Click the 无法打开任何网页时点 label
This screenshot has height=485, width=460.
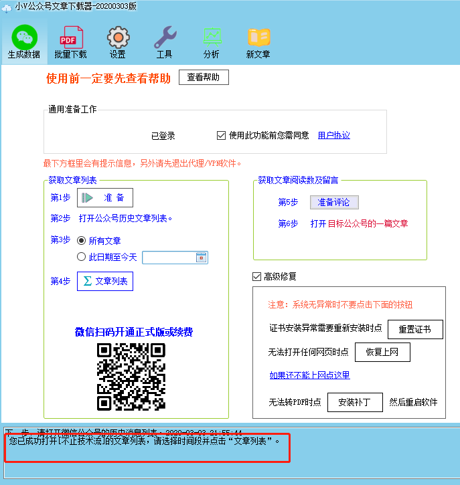click(308, 352)
